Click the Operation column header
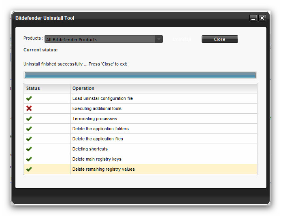 164,88
